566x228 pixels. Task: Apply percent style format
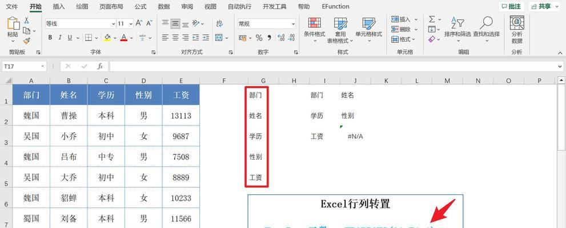tap(259, 38)
